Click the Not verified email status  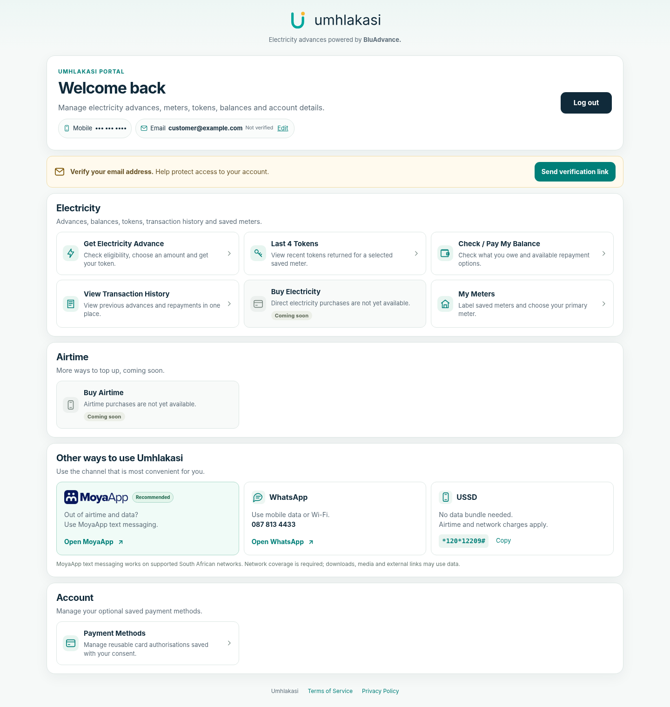pyautogui.click(x=259, y=128)
